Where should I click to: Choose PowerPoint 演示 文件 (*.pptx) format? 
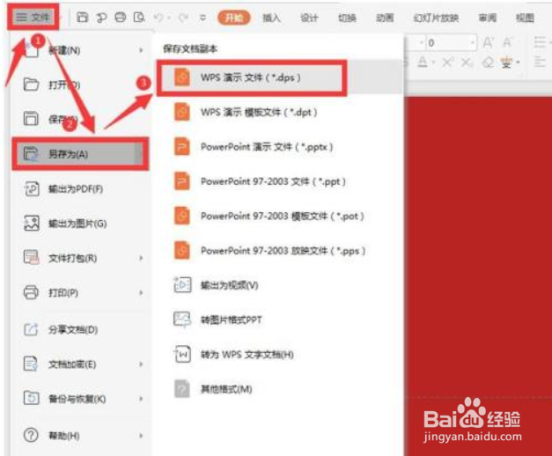[x=279, y=147]
